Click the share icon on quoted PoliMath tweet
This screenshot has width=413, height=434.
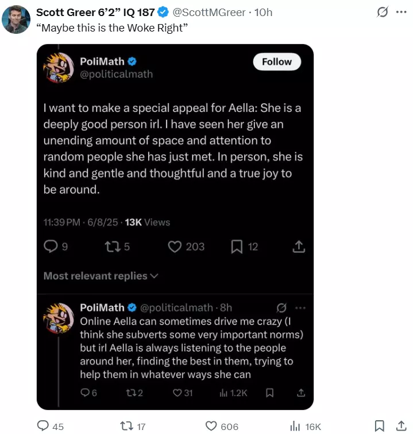coord(299,247)
